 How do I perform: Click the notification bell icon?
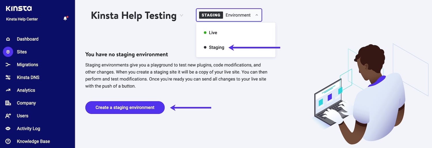pos(65,19)
